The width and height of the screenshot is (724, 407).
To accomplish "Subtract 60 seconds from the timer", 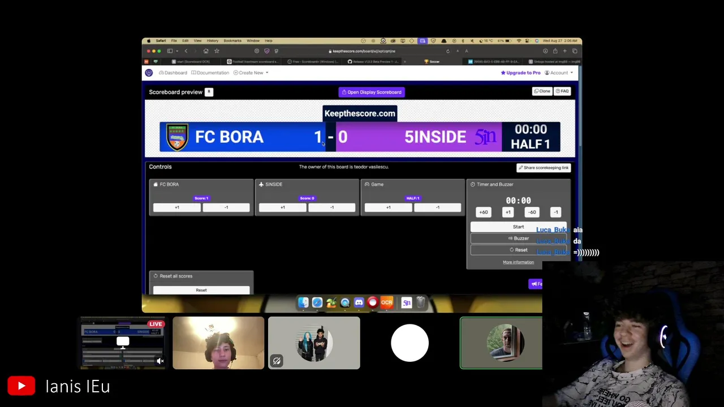I will (532, 212).
